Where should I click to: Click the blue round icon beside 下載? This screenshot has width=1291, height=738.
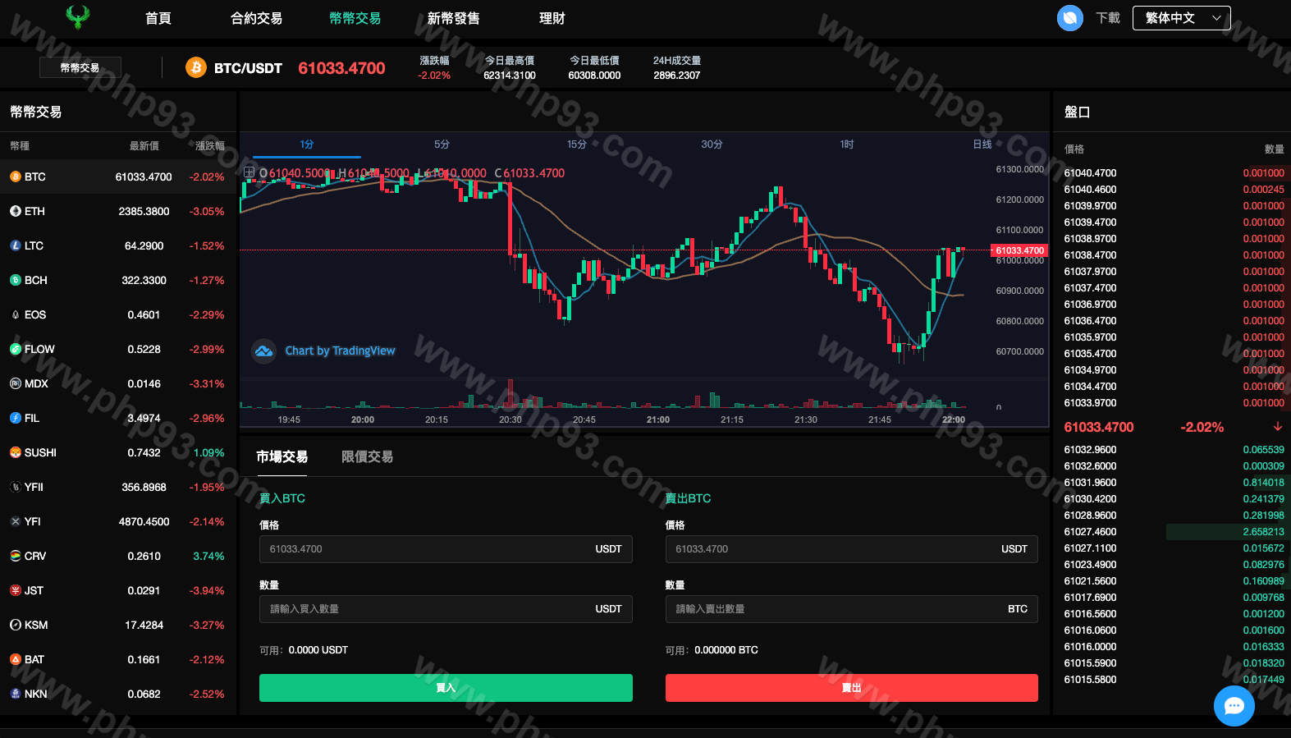tap(1069, 18)
